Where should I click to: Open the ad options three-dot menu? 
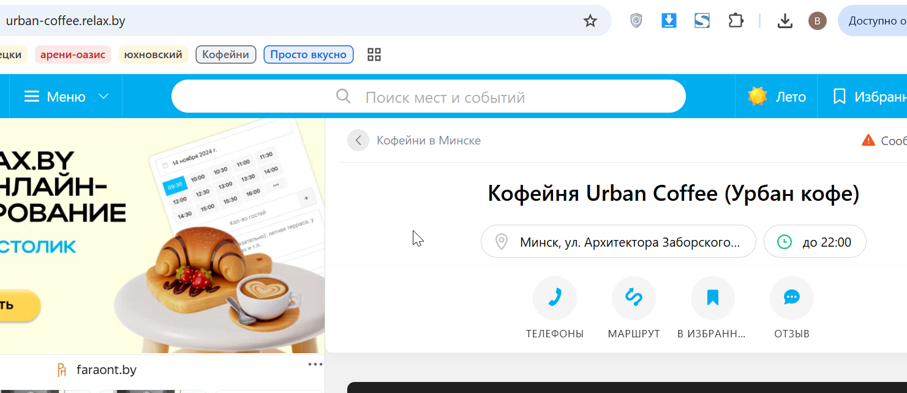coord(315,365)
